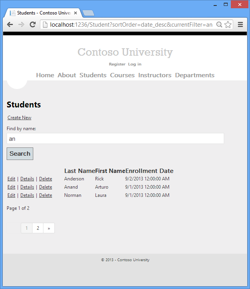Edit the Norman student row

pyautogui.click(x=11, y=195)
